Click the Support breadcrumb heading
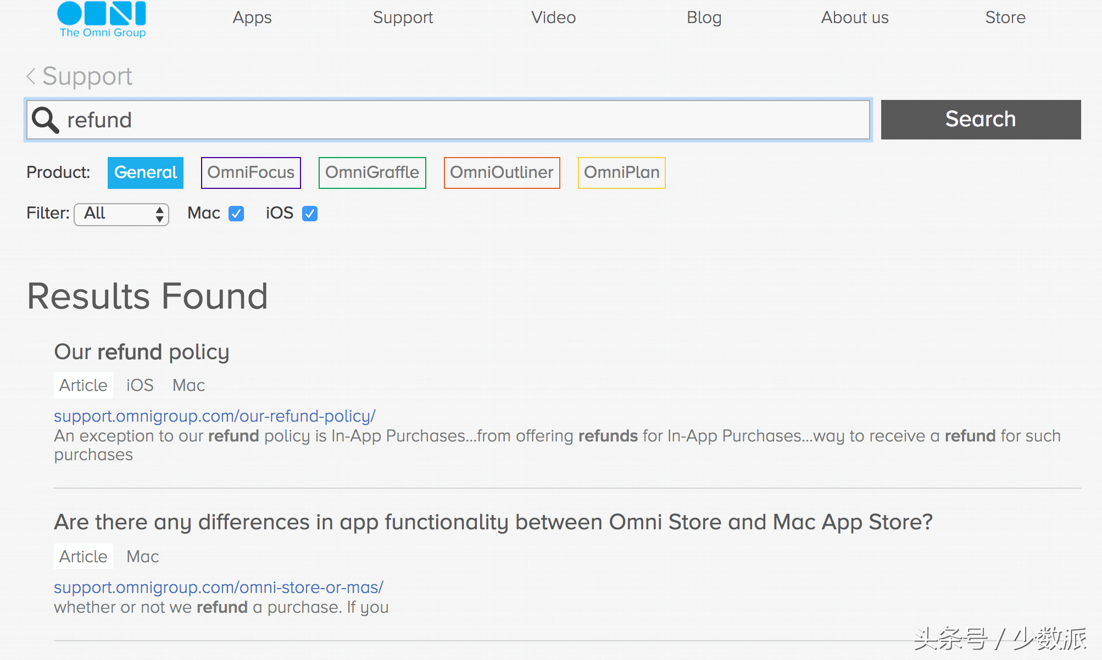The image size is (1102, 660). pyautogui.click(x=87, y=76)
